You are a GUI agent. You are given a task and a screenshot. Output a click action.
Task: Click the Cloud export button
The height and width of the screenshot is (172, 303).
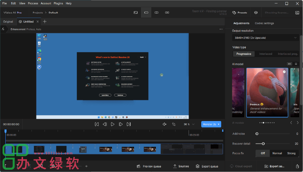click(x=241, y=166)
